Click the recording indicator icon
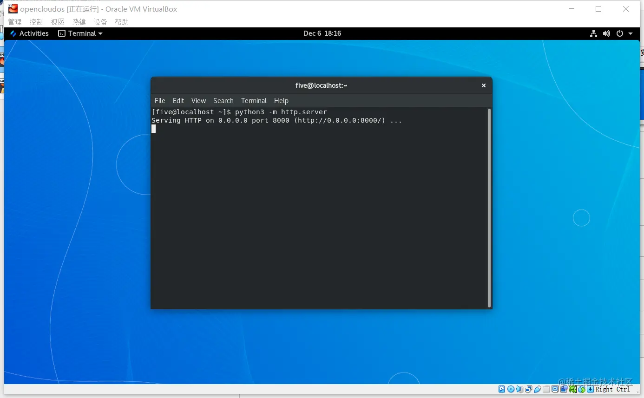This screenshot has height=398, width=644. click(x=564, y=389)
